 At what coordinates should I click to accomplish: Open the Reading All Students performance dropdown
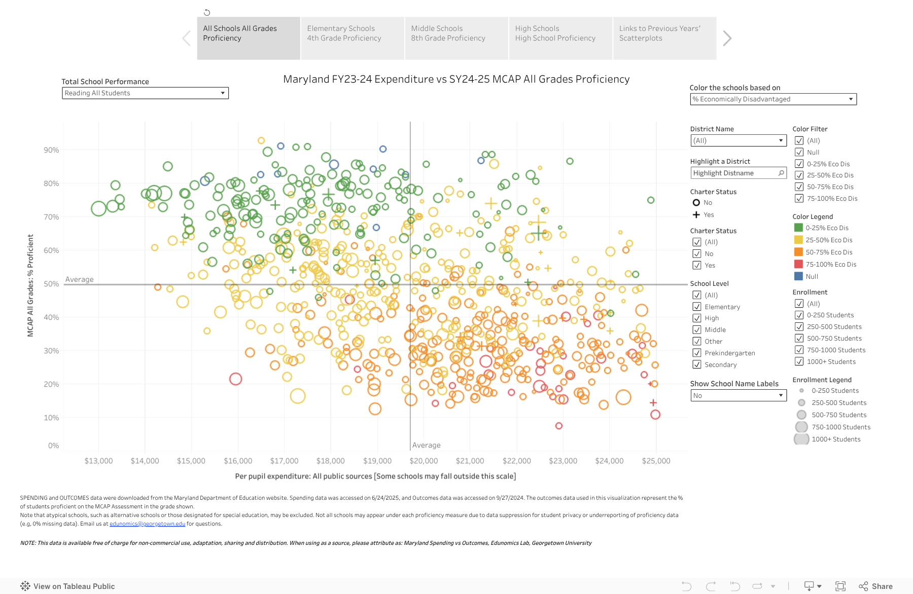point(223,93)
